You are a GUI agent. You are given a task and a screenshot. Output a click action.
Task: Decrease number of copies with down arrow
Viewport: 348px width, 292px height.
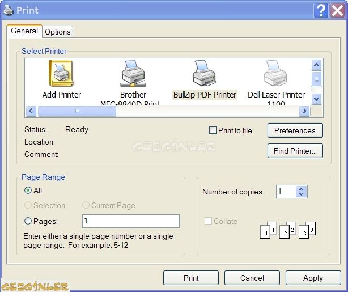coord(301,194)
